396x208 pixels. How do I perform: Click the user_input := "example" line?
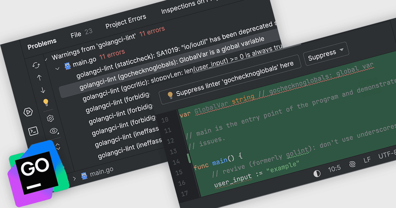(256, 175)
